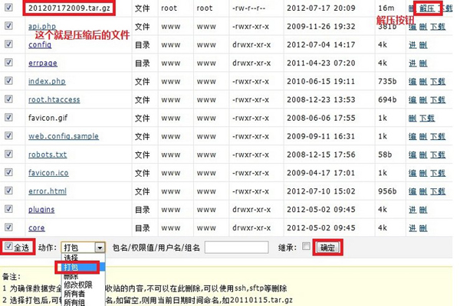Expand the 动作 action dropdown
The image size is (460, 306).
83,247
